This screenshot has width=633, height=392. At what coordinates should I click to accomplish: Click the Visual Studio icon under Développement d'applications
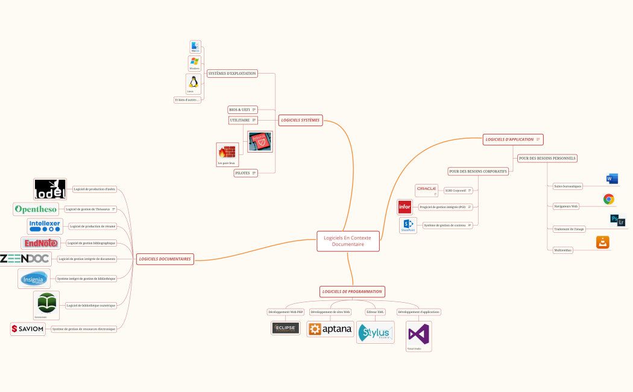click(418, 332)
